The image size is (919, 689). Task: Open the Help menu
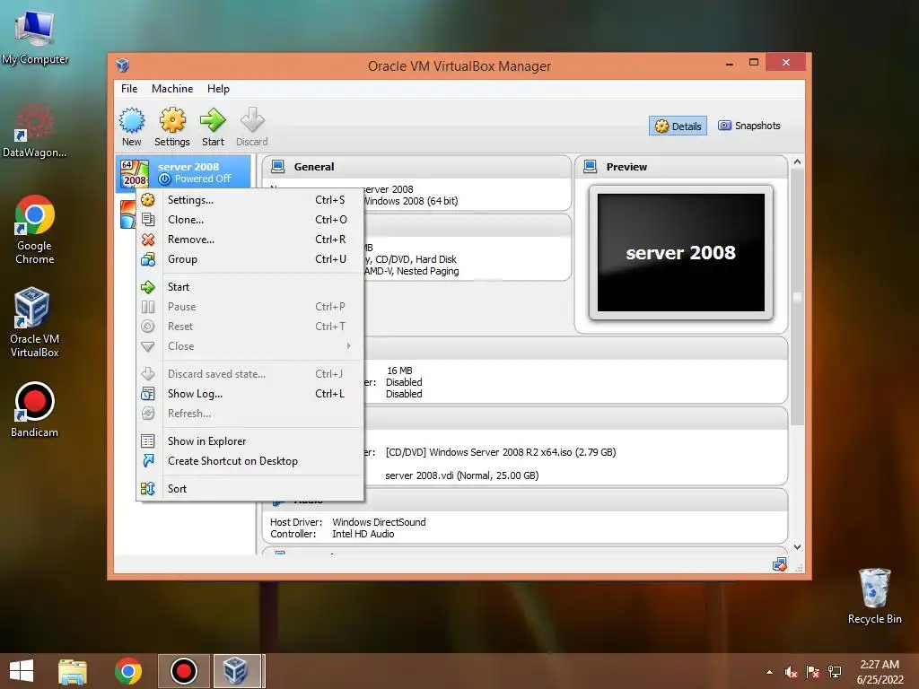point(218,89)
